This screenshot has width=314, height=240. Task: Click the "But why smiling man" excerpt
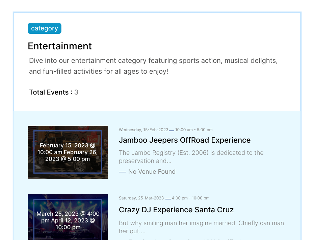point(201,227)
